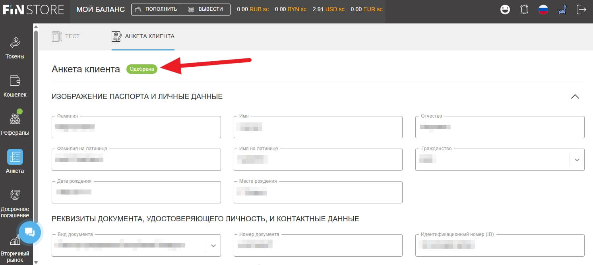The width and height of the screenshot is (593, 265).
Task: Click the FinStore logo
Action: point(33,10)
